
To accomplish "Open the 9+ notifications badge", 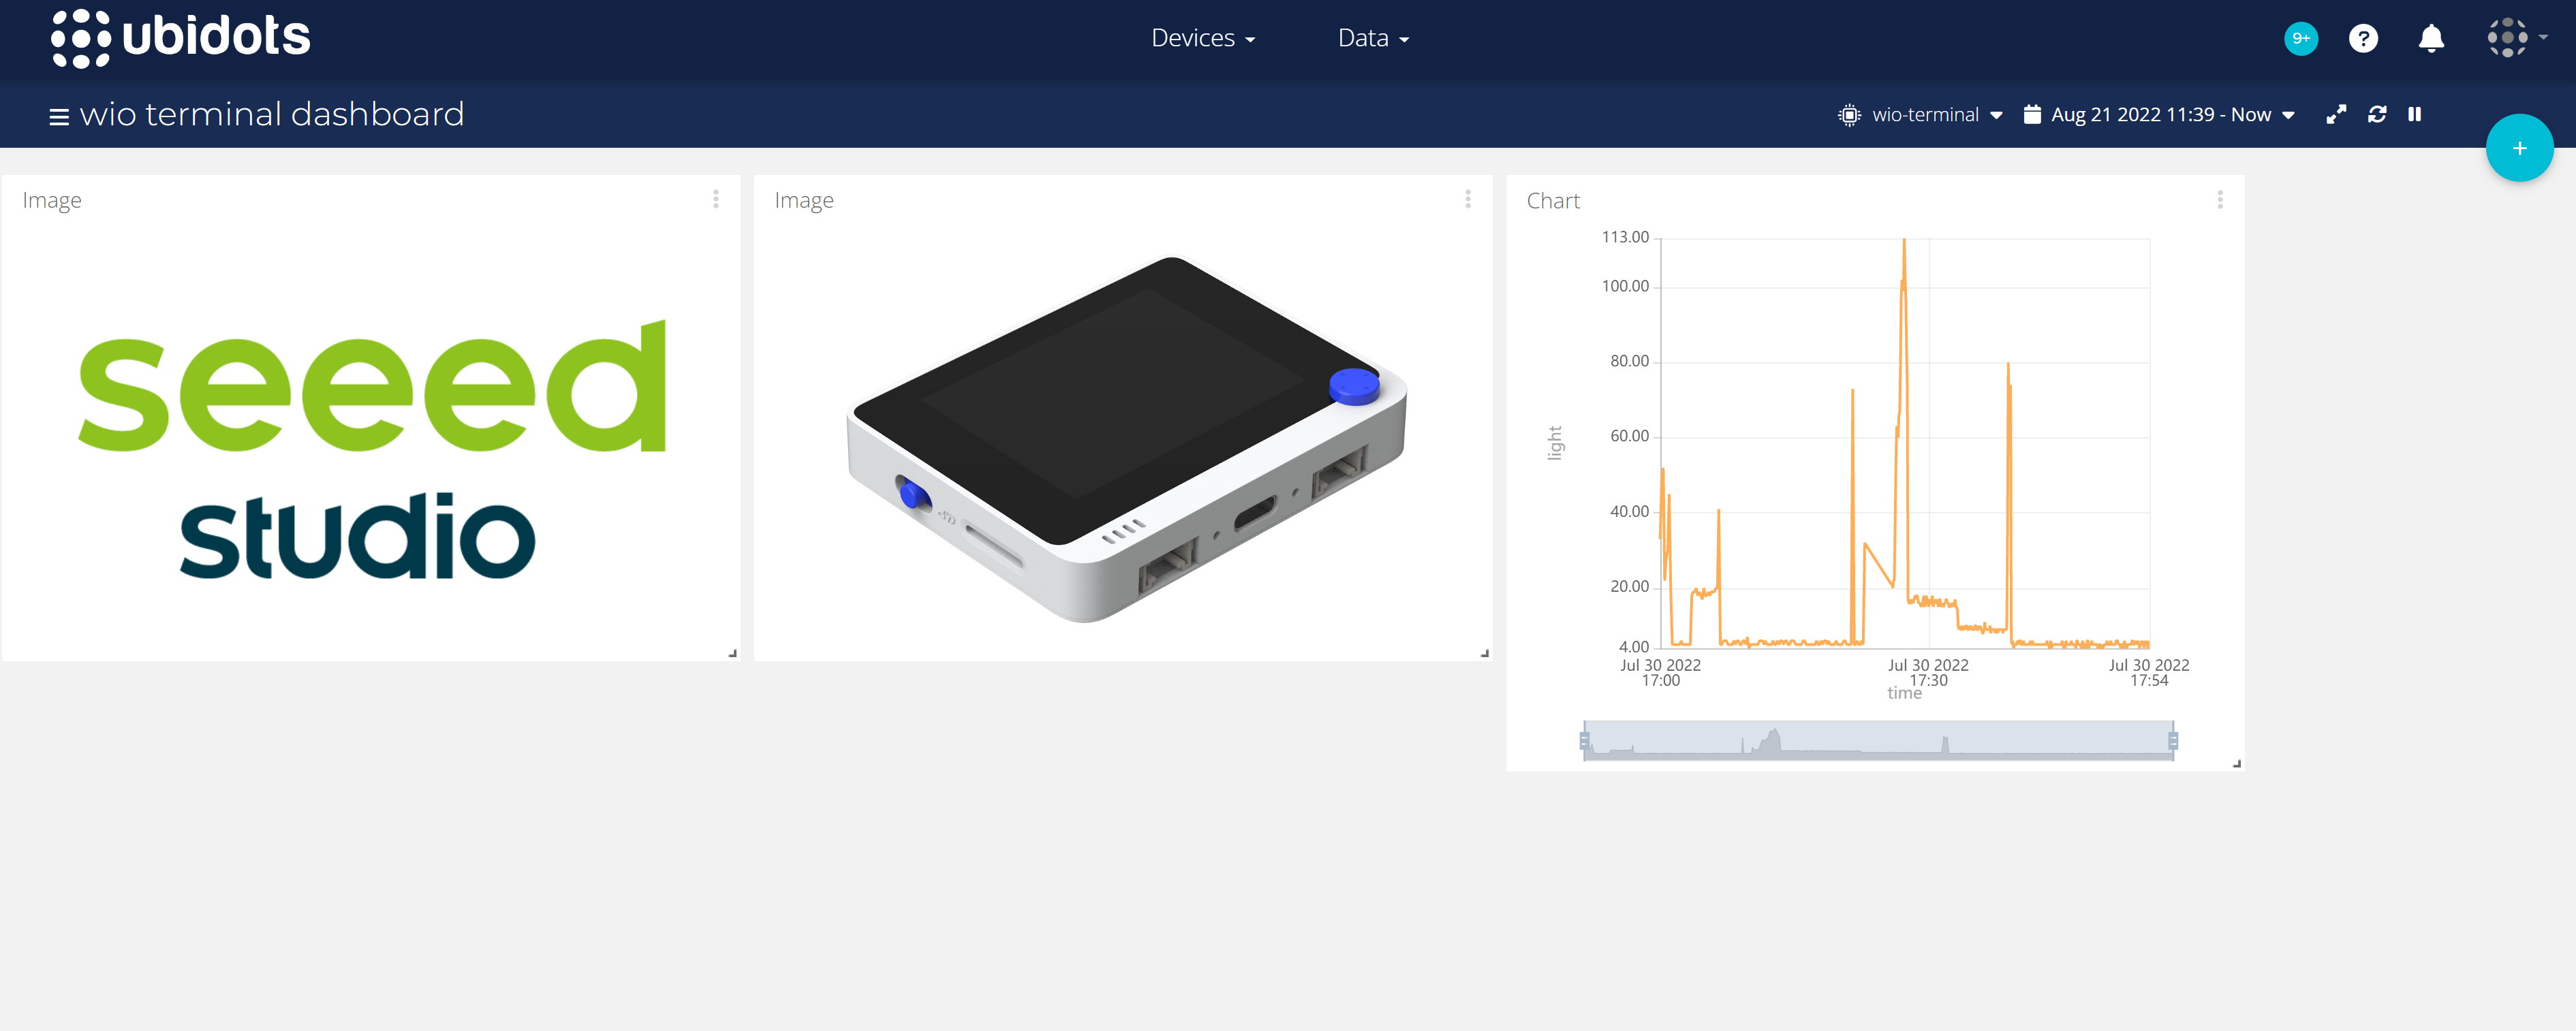I will [2300, 38].
